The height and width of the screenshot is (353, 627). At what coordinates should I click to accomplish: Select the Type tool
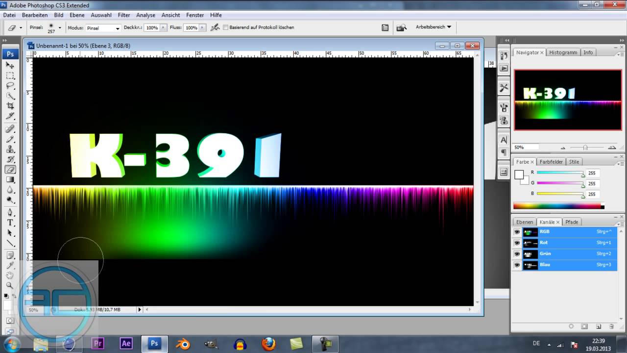(x=10, y=223)
